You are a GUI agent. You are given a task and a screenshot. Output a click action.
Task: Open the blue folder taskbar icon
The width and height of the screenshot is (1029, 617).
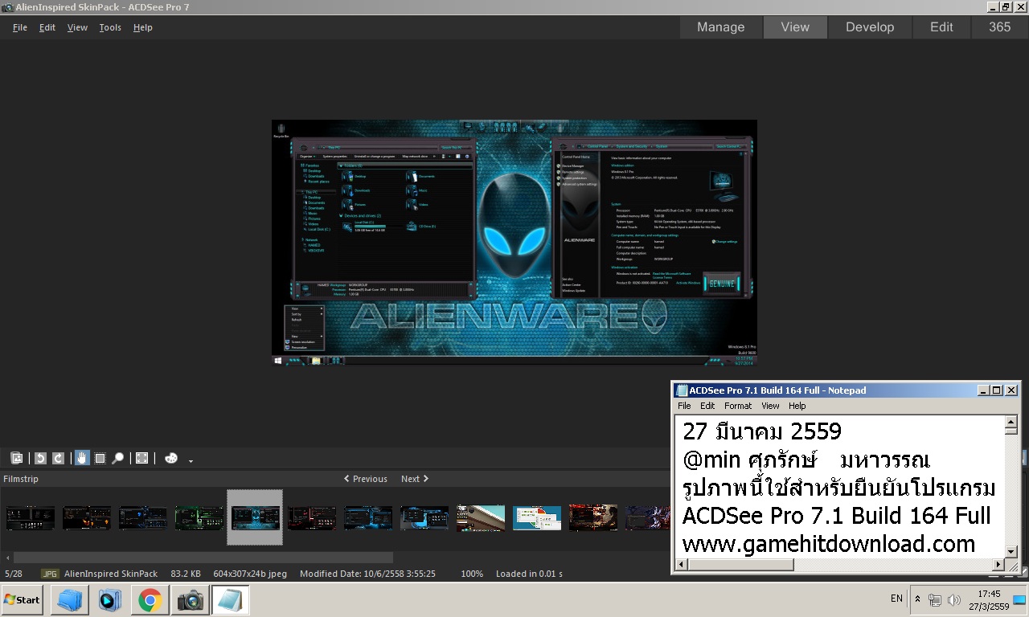(69, 600)
